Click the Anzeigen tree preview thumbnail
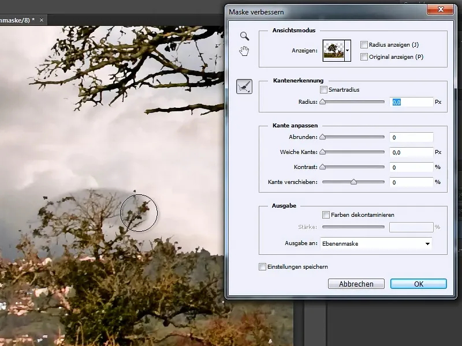Screen dimensions: 462x346 click(x=334, y=51)
